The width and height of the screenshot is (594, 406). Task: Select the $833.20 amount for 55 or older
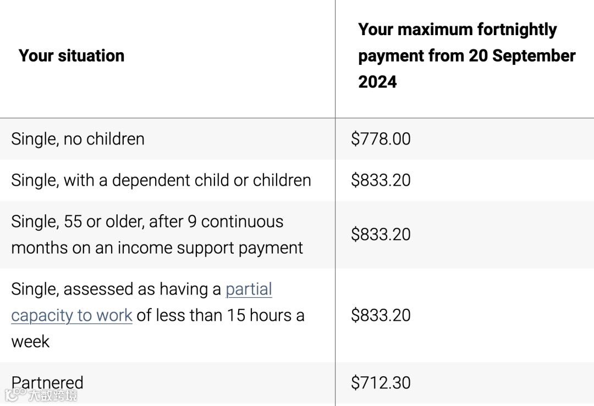tap(381, 235)
